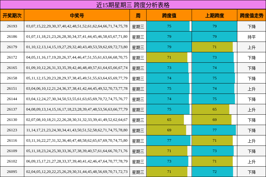Click the table title 近15期星期三 跨度分析表格
The image size is (266, 177).
click(133, 5)
